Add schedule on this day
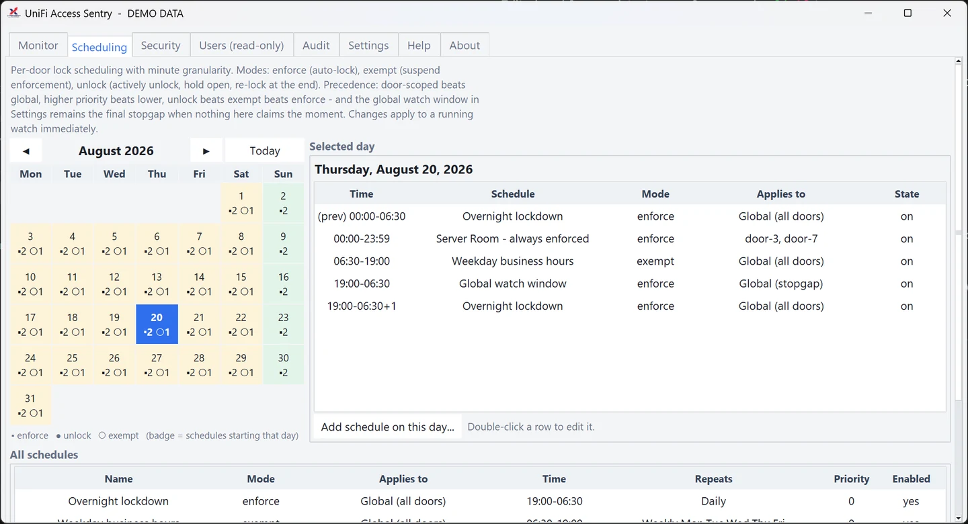This screenshot has height=524, width=968. [x=388, y=427]
